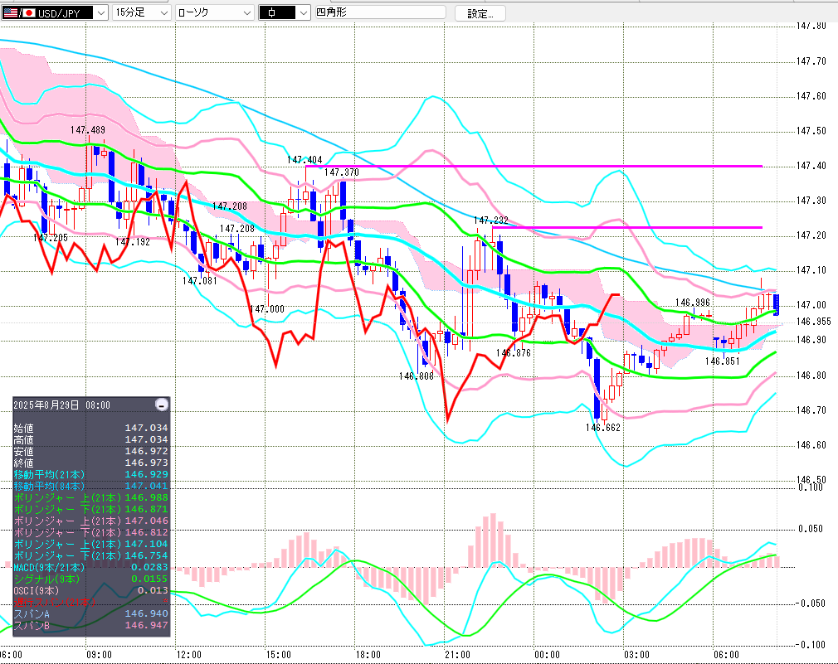Click the スパンA 146.940 row

click(91, 614)
